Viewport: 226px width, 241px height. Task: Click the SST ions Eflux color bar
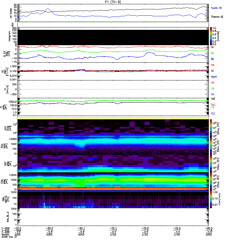pyautogui.click(x=211, y=128)
